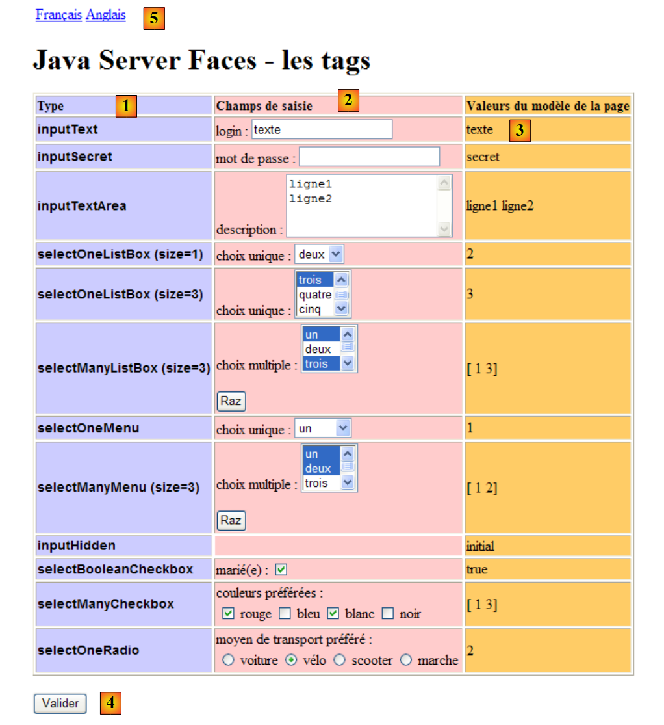
Task: Submit the form with Valider
Action: 60,704
